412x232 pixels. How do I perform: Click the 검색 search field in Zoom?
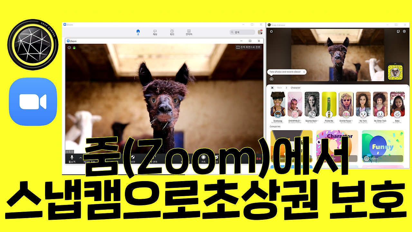click(x=242, y=32)
